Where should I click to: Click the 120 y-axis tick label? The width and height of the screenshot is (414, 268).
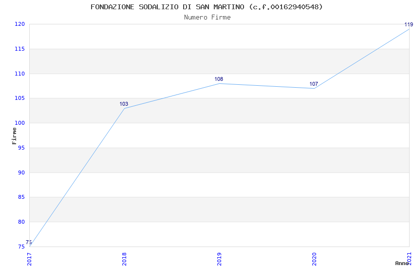click(19, 24)
